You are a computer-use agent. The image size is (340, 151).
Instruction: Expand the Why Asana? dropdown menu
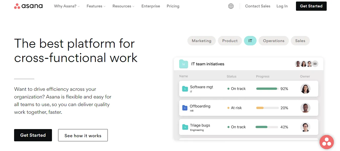coord(67,6)
